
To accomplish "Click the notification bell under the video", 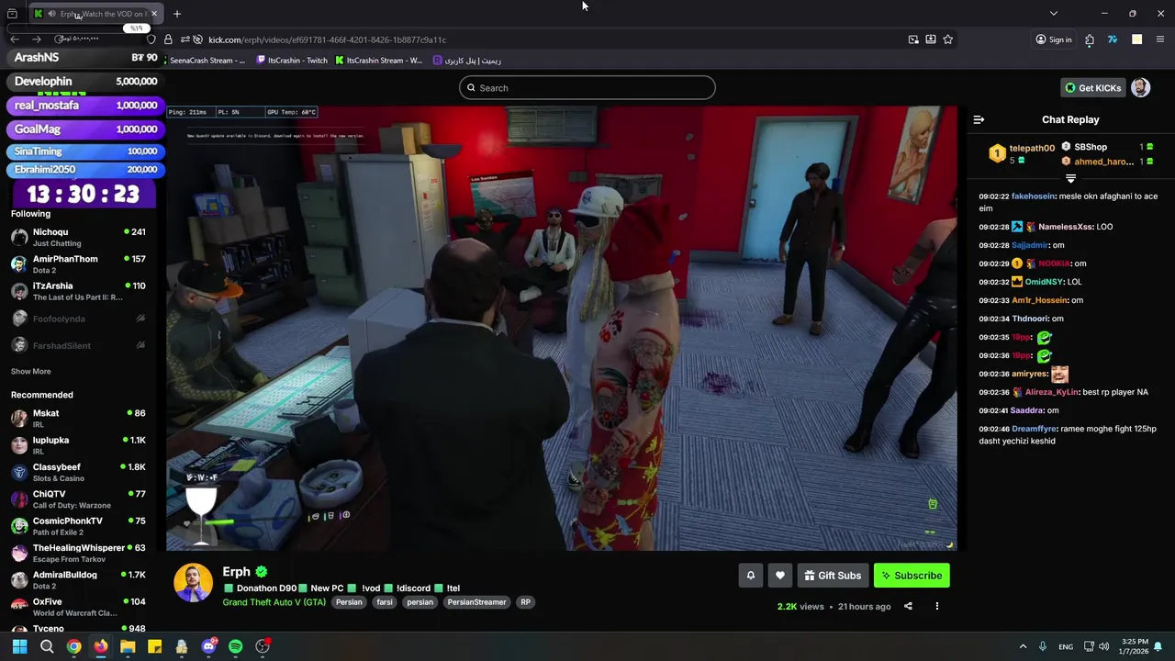I will (750, 576).
